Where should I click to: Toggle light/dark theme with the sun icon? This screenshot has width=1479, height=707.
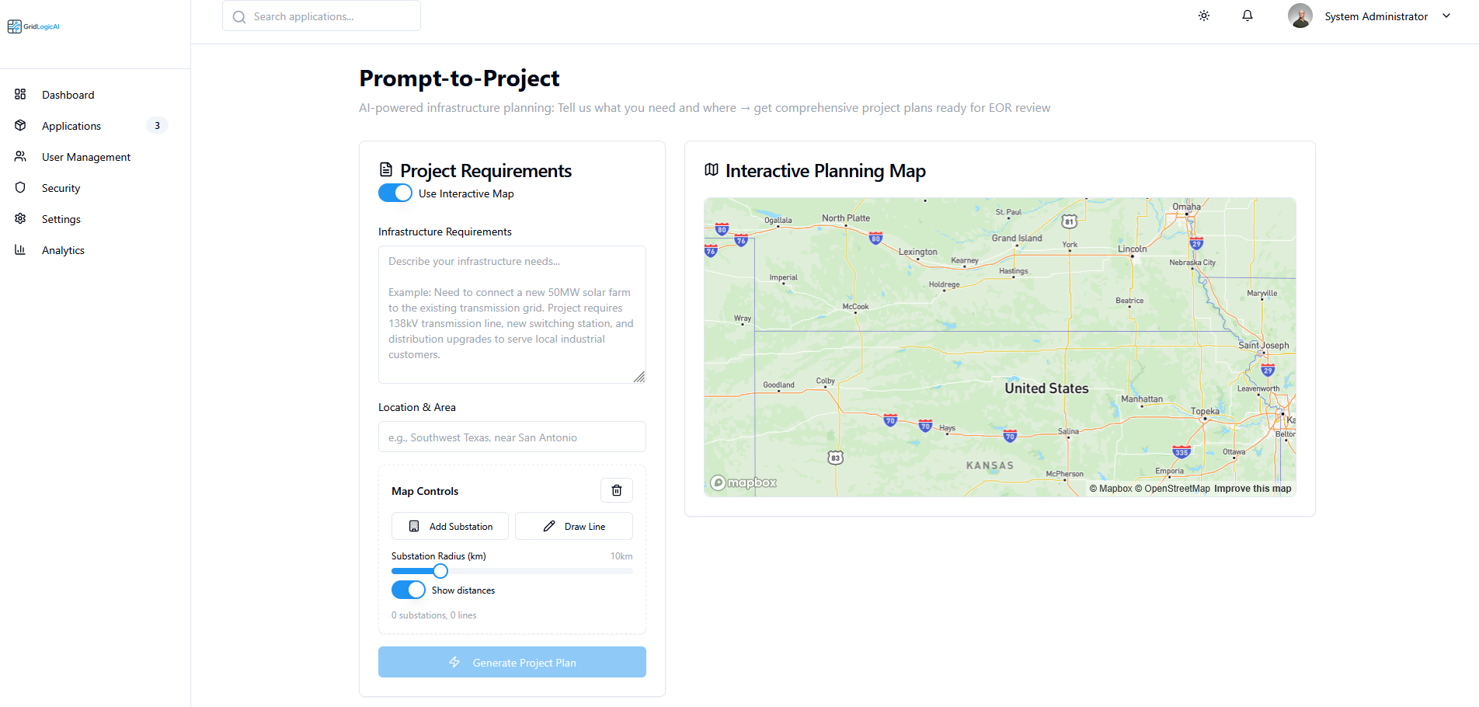click(1203, 15)
